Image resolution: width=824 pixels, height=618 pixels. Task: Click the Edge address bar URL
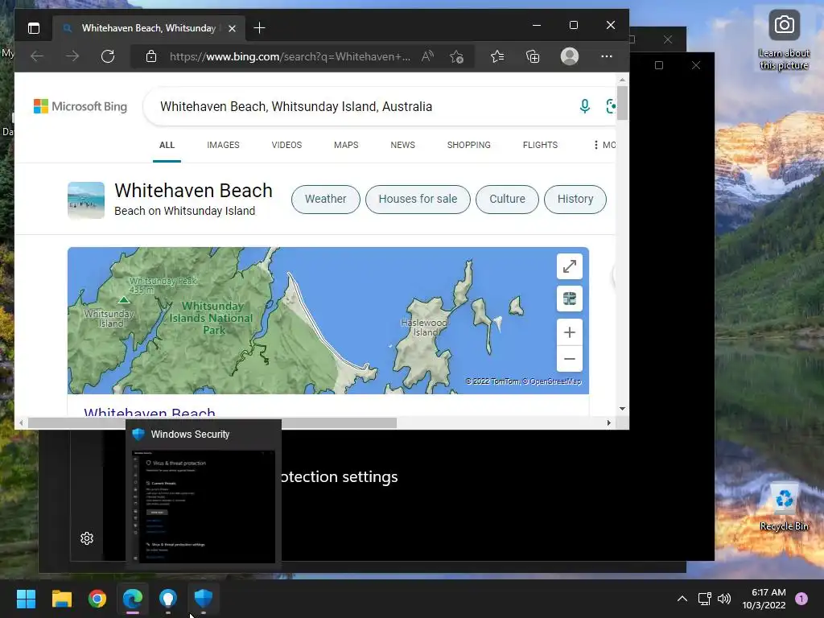[x=290, y=57]
